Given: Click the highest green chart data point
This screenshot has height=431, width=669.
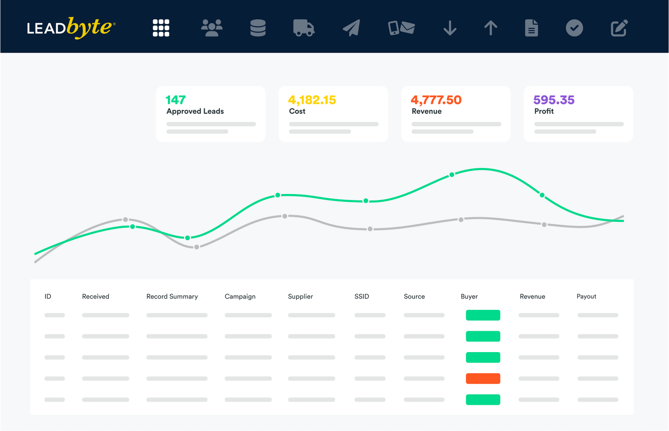Looking at the screenshot, I should [x=452, y=175].
